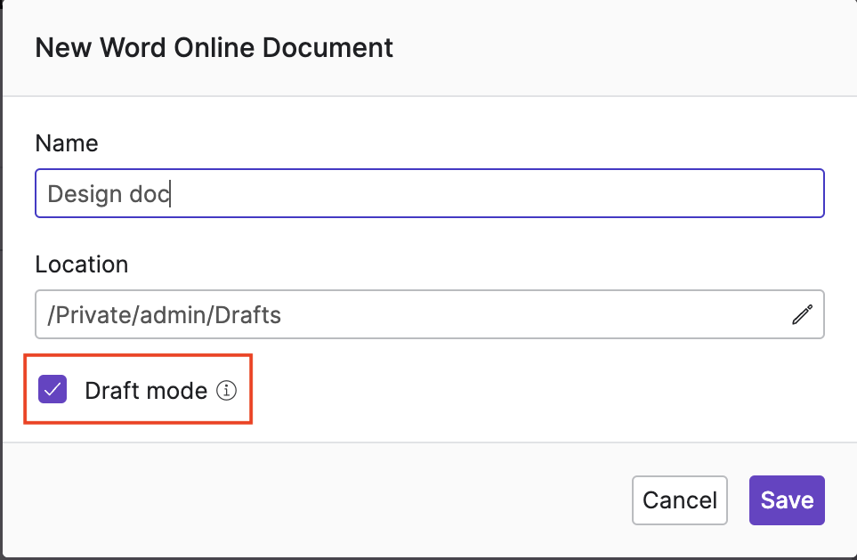Click the Drafts segment of location path

[247, 314]
